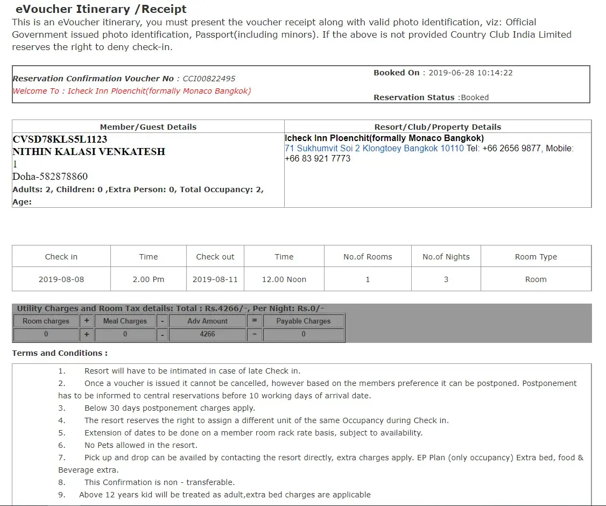Click the Booked On date 2019-06-28 10:14:22
Screen dimensions: 606x506
(x=470, y=73)
